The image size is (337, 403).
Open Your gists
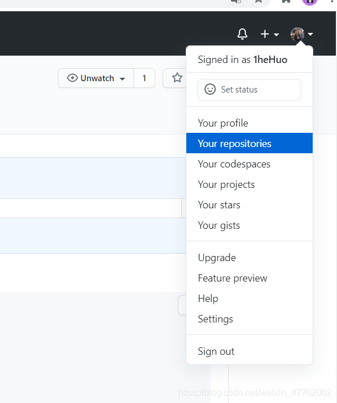tap(249, 225)
